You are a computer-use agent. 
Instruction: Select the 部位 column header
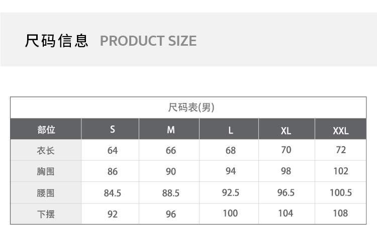[x=46, y=130]
